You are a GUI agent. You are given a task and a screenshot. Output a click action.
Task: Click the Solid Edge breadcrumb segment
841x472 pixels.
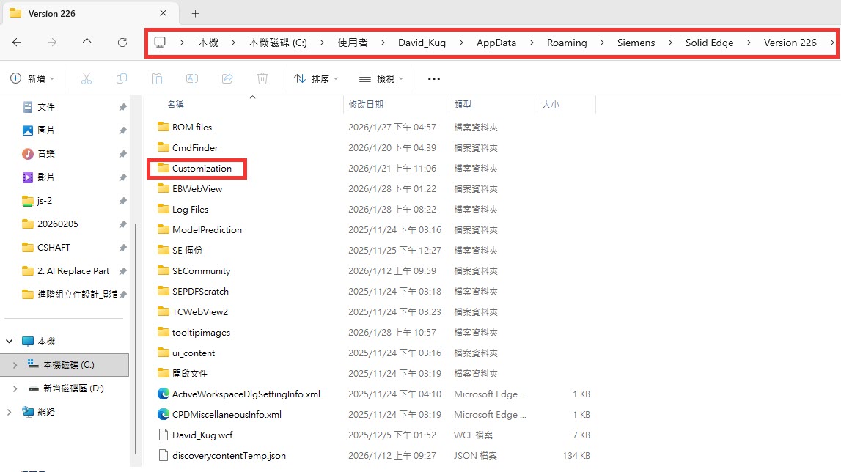coord(709,43)
